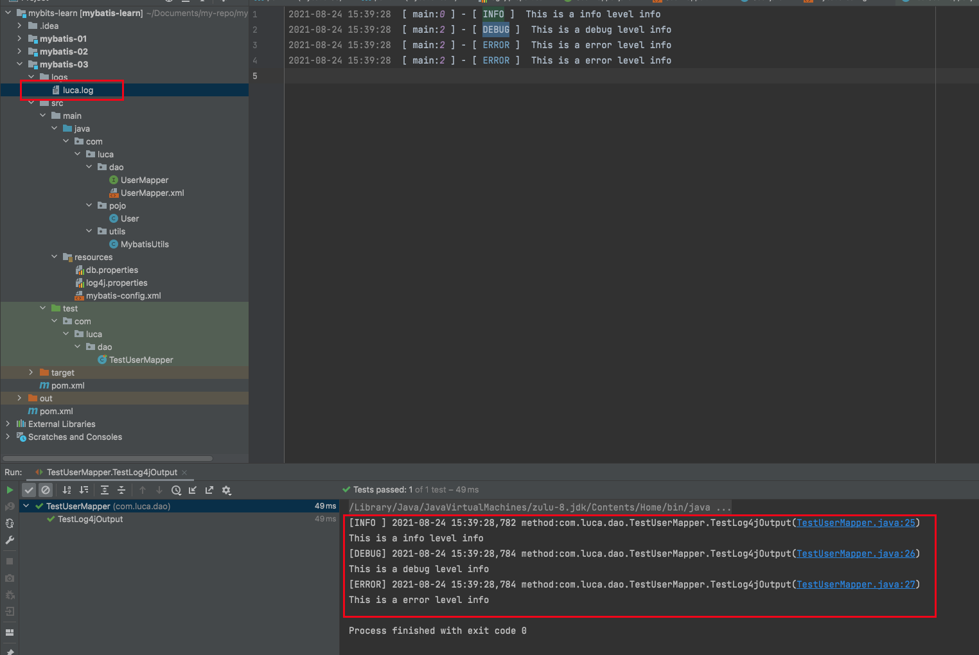Open User class in pojo

point(130,218)
